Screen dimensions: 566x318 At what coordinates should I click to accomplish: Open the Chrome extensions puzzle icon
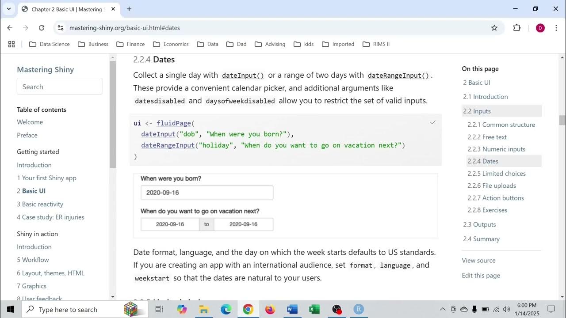tap(517, 28)
